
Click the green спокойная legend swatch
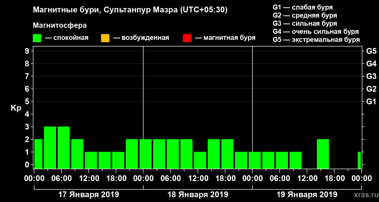click(x=37, y=38)
